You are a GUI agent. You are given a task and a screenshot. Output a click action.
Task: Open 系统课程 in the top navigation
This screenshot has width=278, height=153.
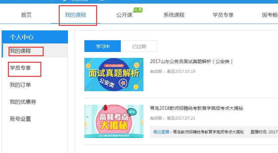pos(174,15)
